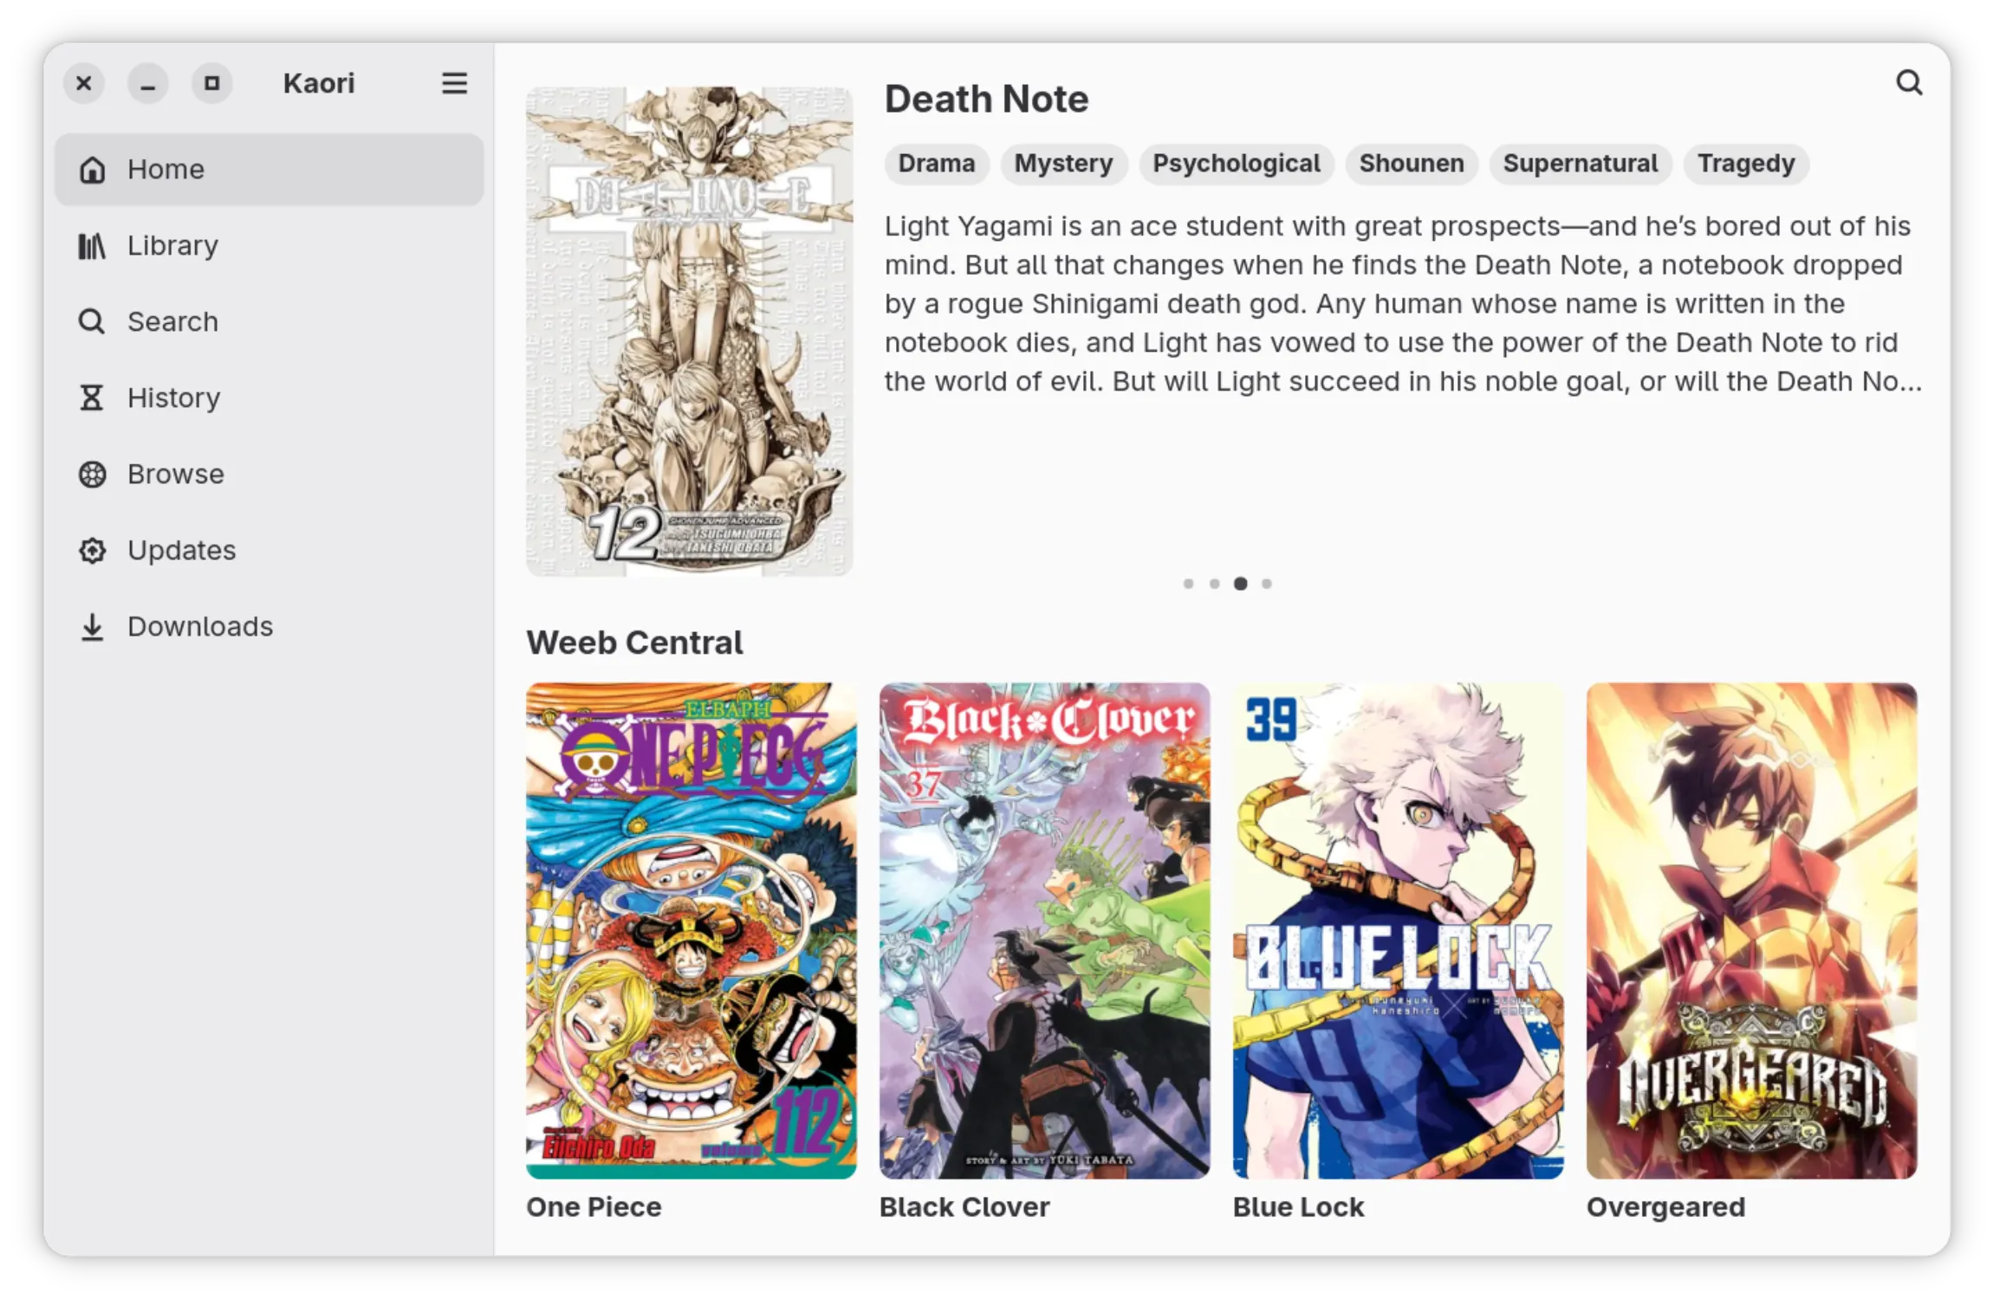Select the Mystery genre tag
This screenshot has height=1299, width=1993.
pos(1063,164)
